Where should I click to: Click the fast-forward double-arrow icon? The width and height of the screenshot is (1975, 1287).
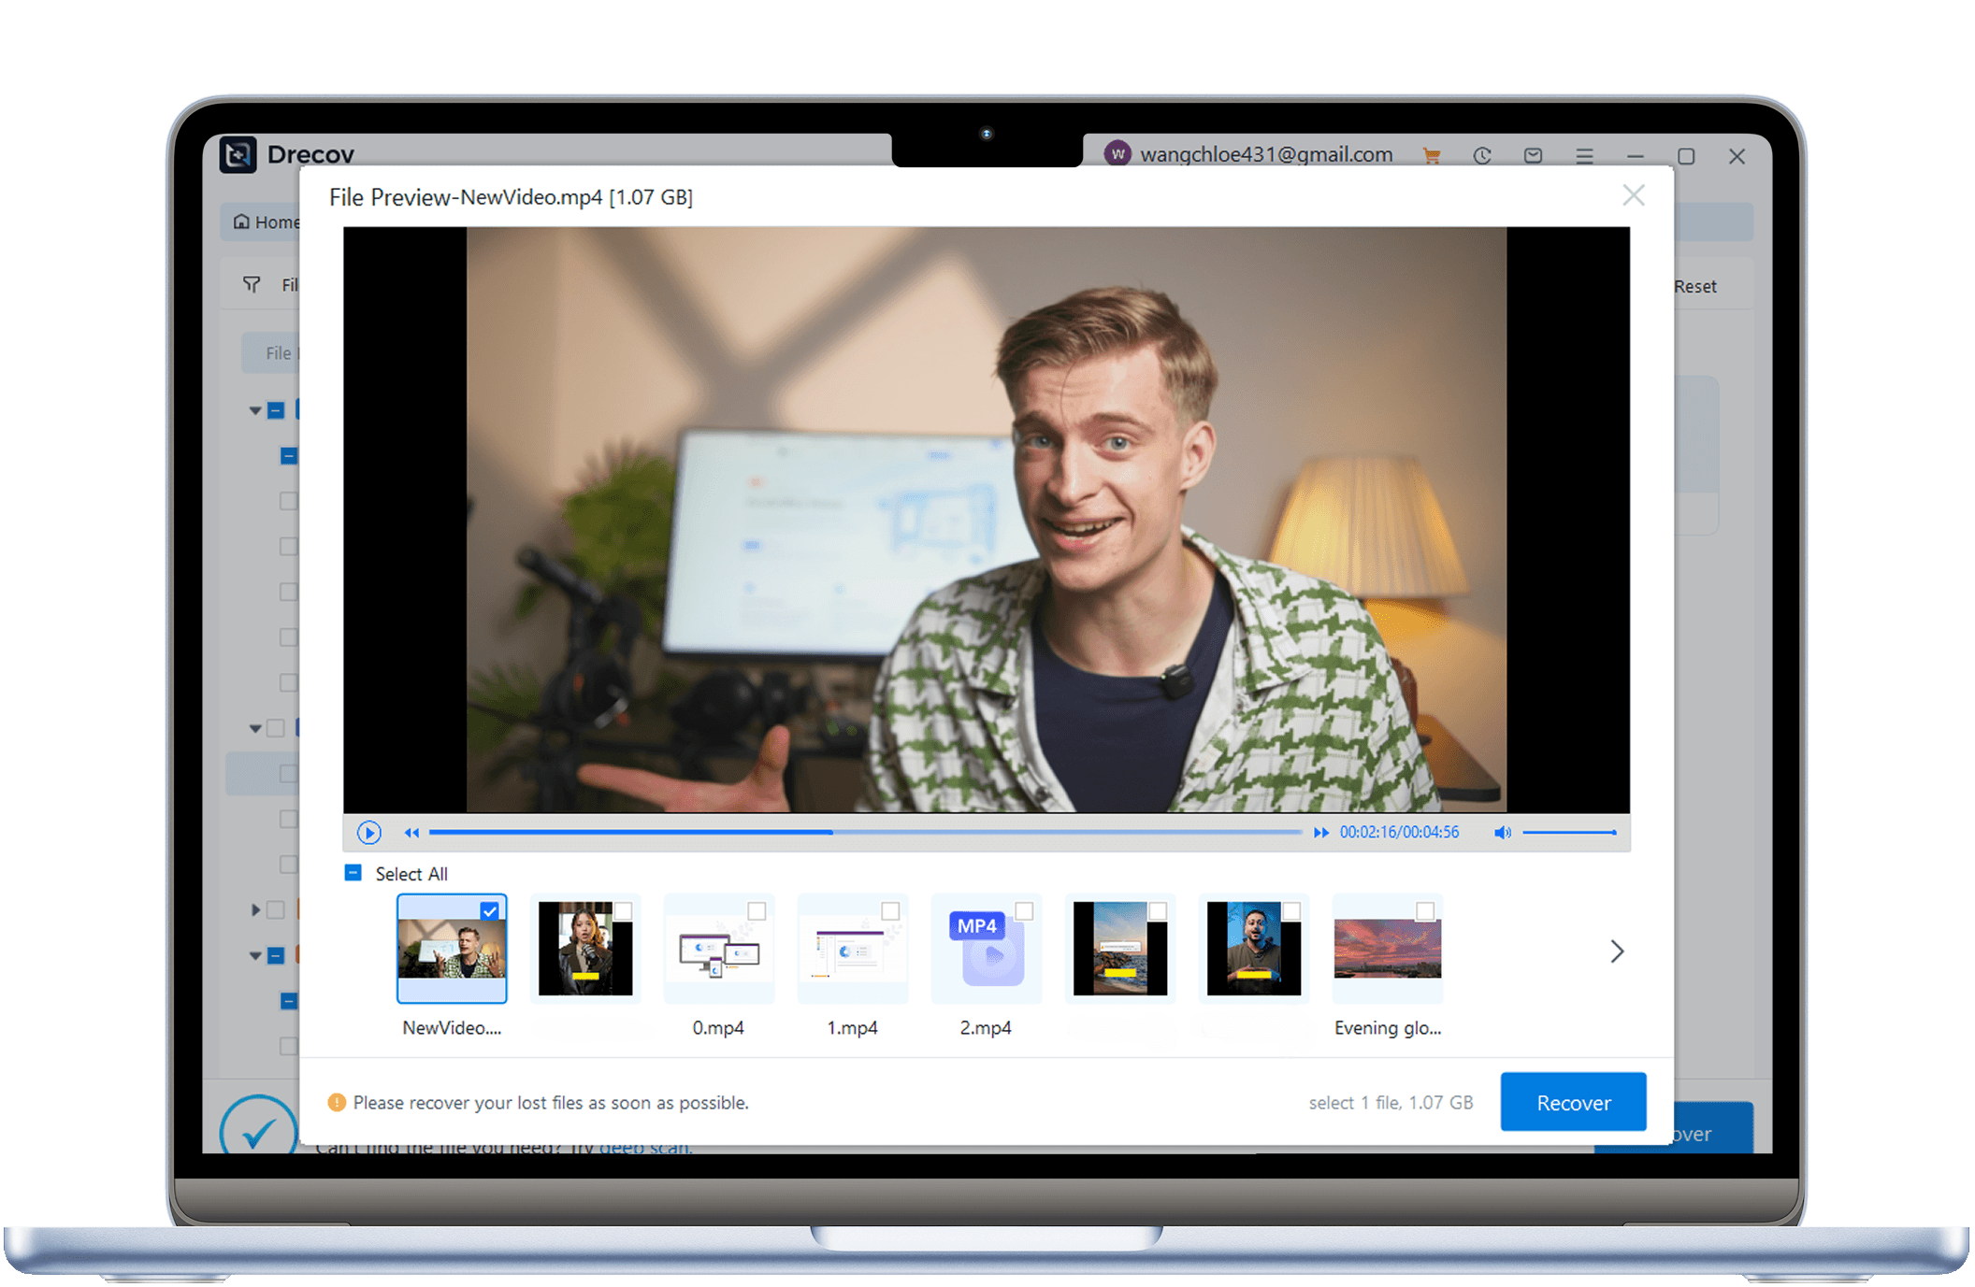point(1320,832)
